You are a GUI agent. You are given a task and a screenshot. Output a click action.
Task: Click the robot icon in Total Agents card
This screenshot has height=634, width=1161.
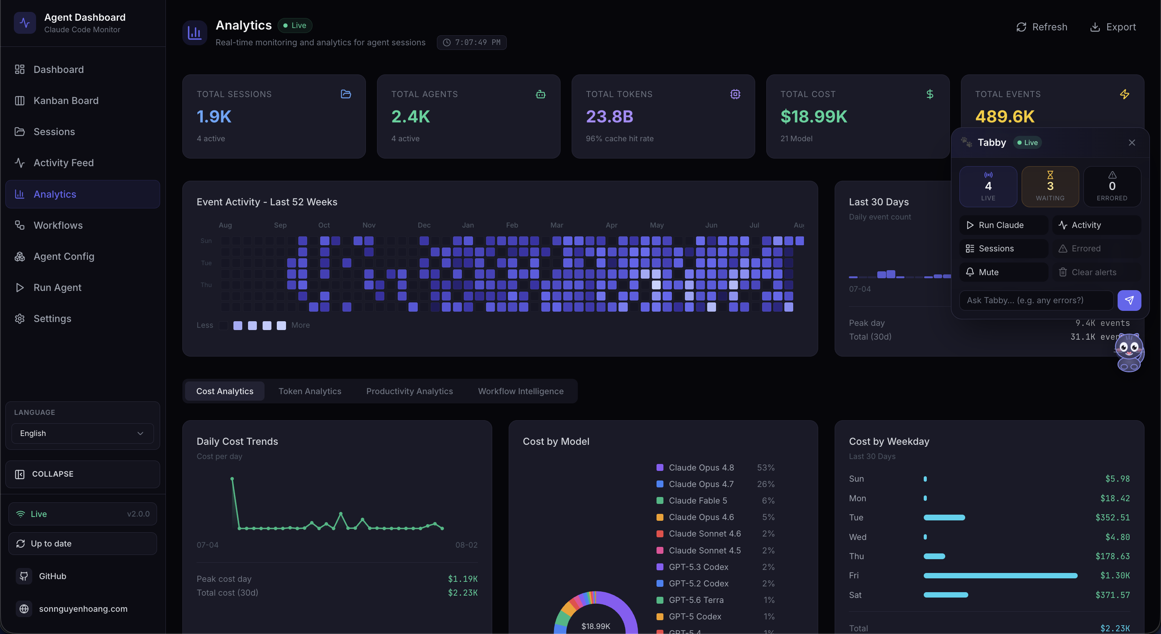pyautogui.click(x=541, y=94)
